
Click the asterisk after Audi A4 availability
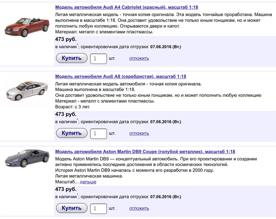pyautogui.click(x=77, y=45)
